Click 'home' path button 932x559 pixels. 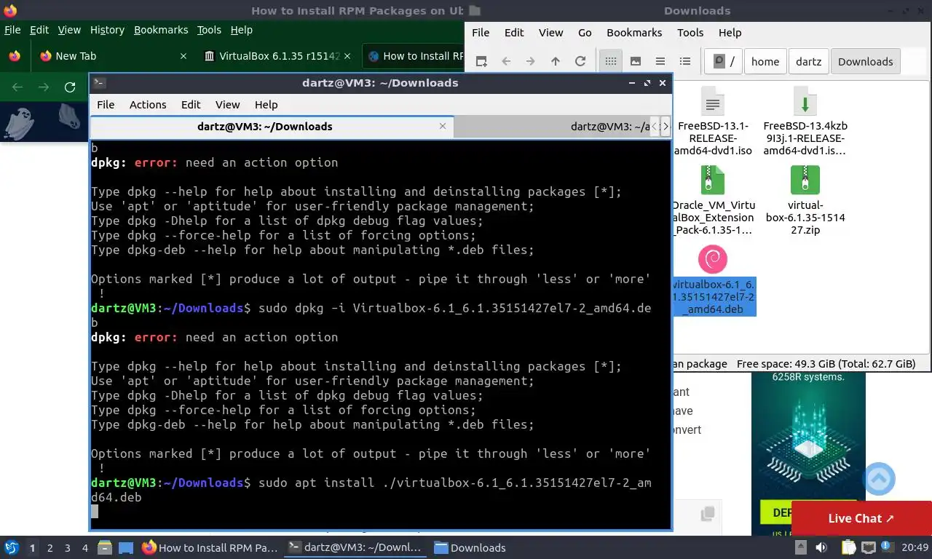click(x=765, y=61)
